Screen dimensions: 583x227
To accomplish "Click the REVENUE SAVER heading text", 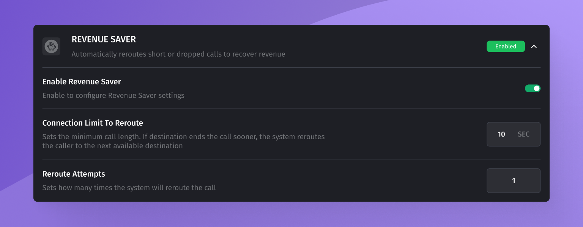I will (x=104, y=39).
